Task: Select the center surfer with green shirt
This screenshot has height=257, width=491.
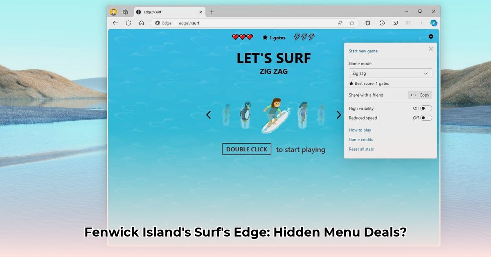Action: point(275,115)
